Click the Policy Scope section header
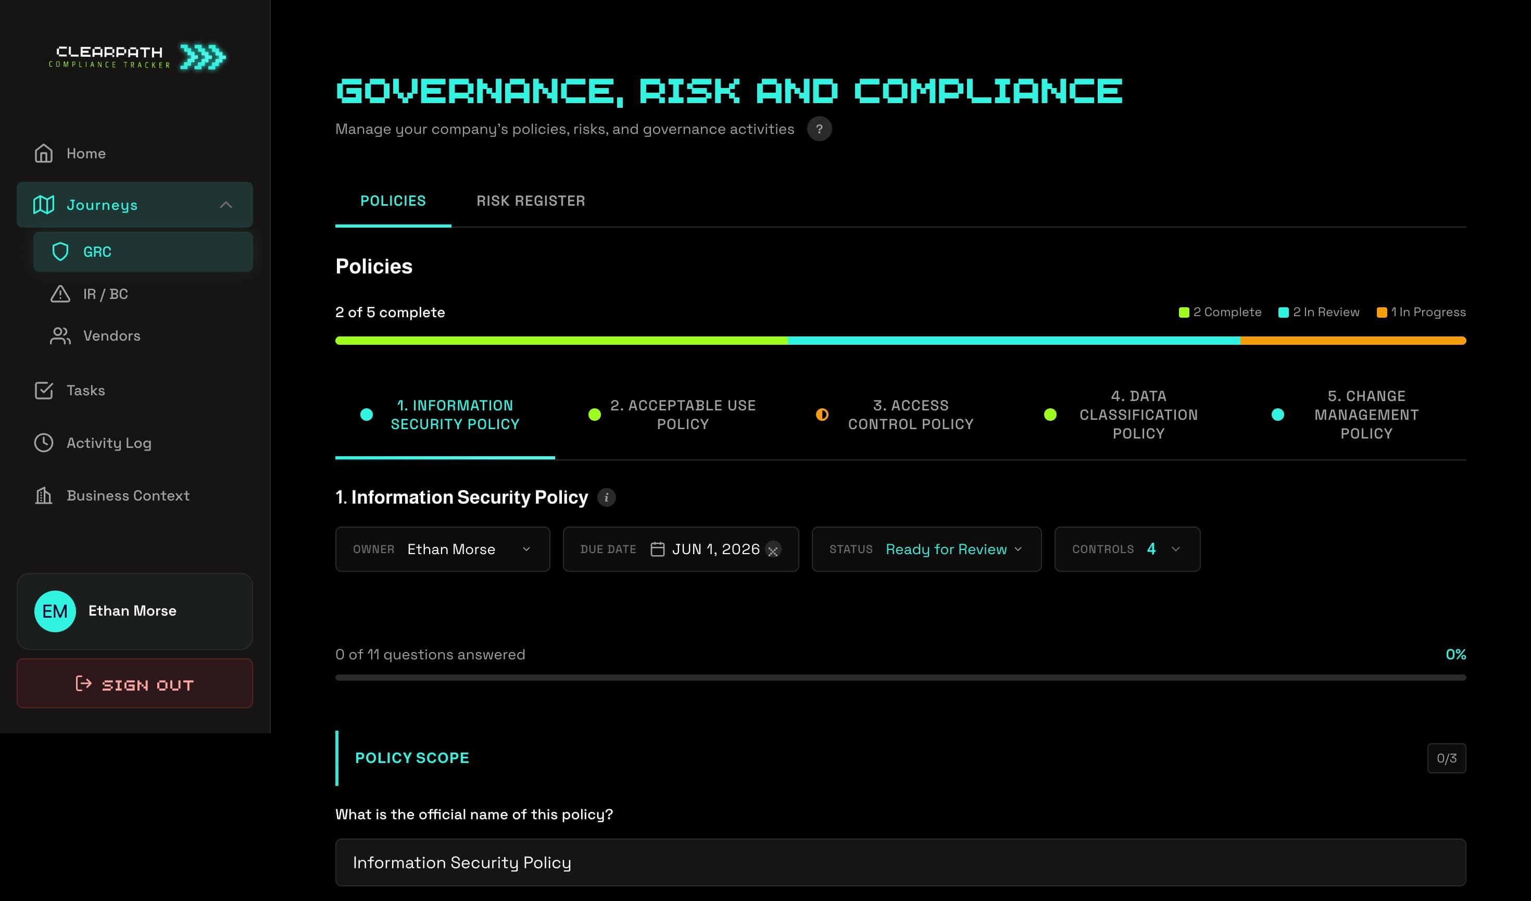1531x901 pixels. tap(900, 758)
